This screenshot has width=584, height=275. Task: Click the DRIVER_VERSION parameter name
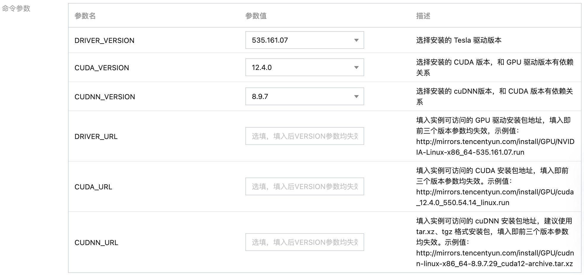coord(104,41)
